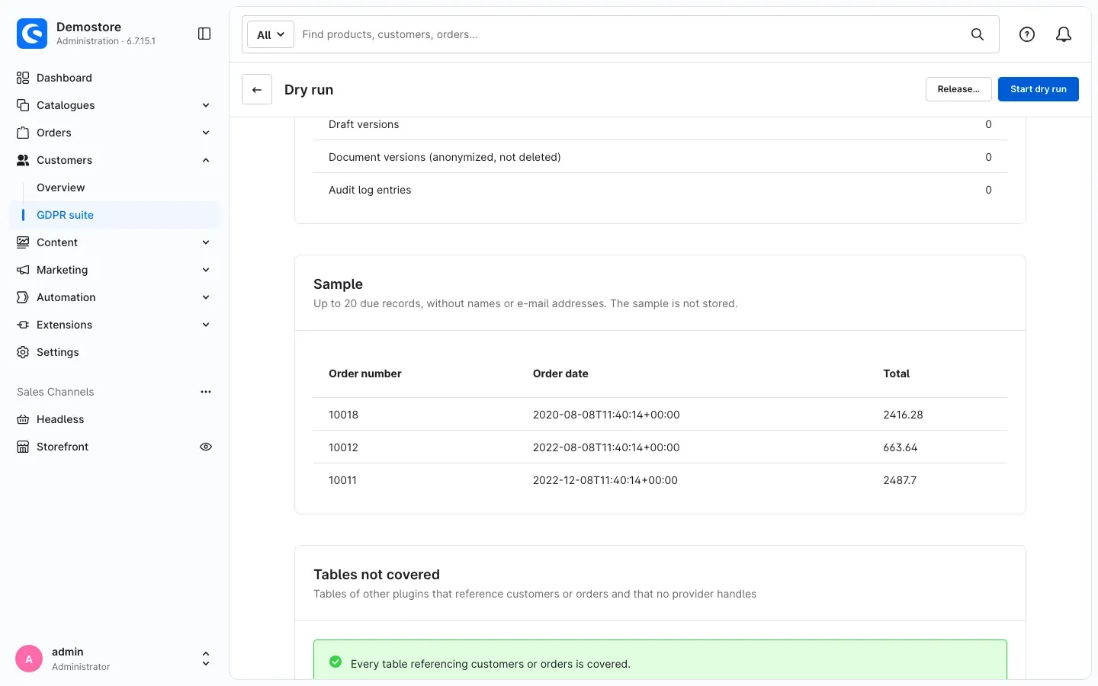Click the Headless basket icon

pyautogui.click(x=23, y=419)
